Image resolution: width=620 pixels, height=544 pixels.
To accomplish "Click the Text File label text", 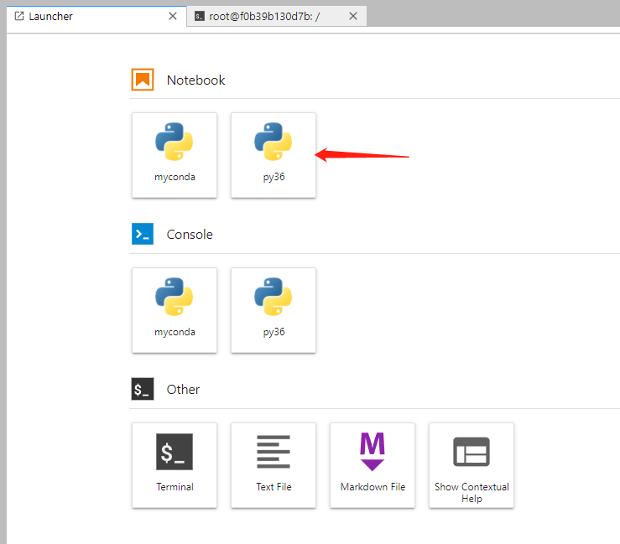I will click(274, 487).
